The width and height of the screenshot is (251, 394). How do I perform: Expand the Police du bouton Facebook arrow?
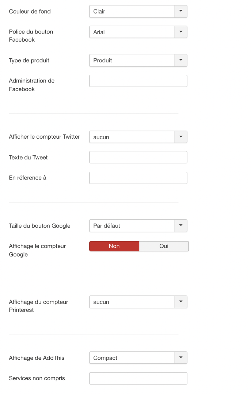[x=181, y=32]
